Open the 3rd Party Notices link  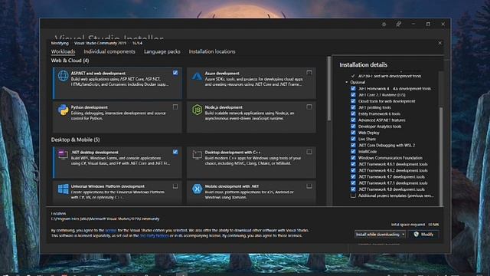[154, 235]
